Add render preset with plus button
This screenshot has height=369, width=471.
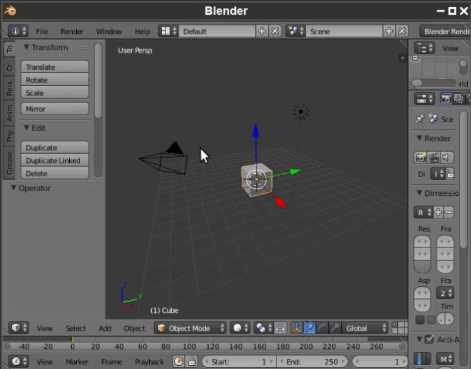(438, 213)
